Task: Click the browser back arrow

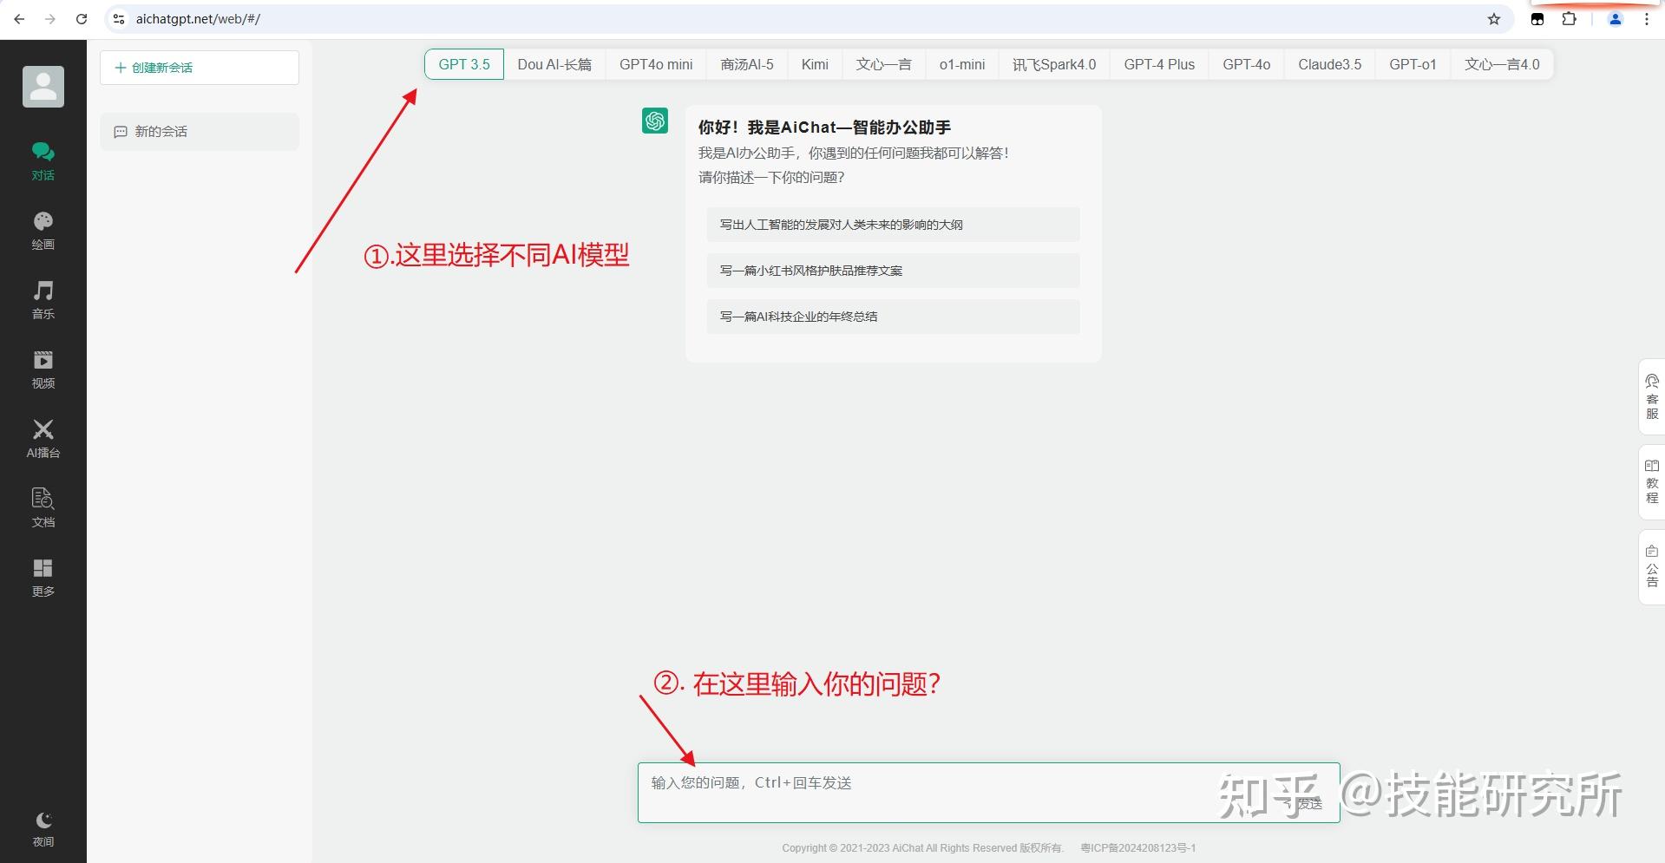Action: (x=19, y=19)
